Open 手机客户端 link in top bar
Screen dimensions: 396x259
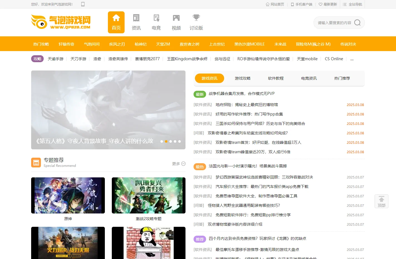coord(301,4)
